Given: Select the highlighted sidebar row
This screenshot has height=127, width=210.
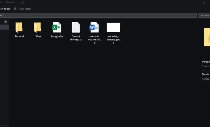Looking at the screenshot, I should point(5,27).
